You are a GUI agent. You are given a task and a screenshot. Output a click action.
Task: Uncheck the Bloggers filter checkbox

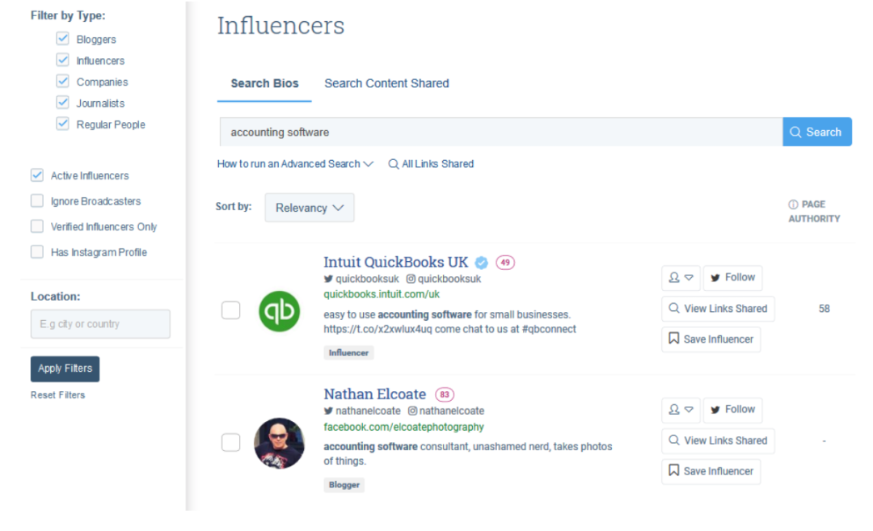[x=62, y=39]
